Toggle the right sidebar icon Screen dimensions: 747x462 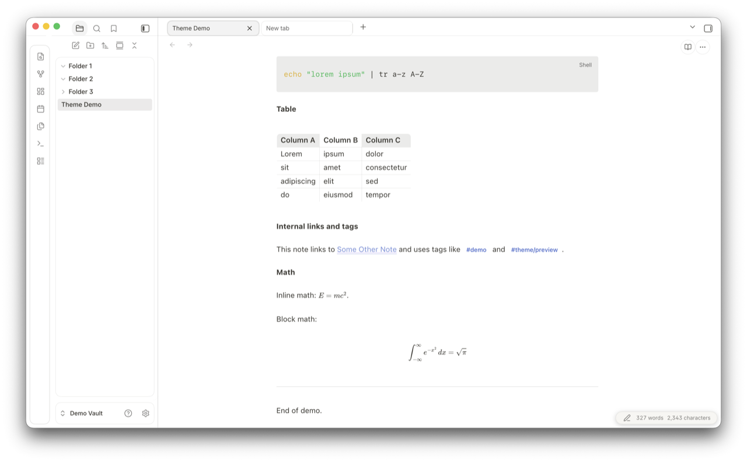point(708,28)
